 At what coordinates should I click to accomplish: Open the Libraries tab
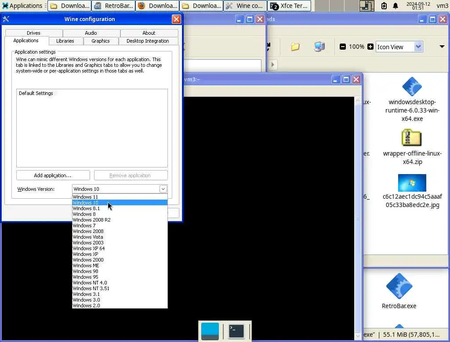65,41
